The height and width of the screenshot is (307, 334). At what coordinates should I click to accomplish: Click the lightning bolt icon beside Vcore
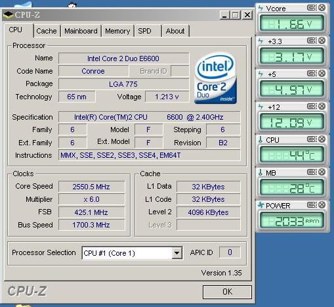pyautogui.click(x=261, y=8)
